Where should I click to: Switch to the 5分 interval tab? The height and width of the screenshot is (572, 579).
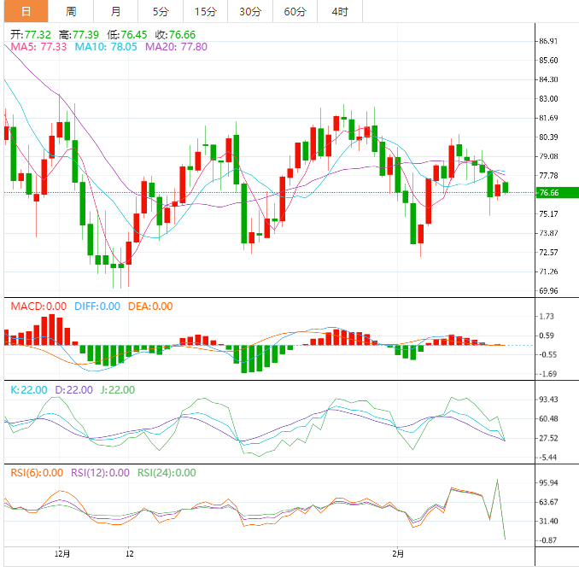(x=161, y=11)
